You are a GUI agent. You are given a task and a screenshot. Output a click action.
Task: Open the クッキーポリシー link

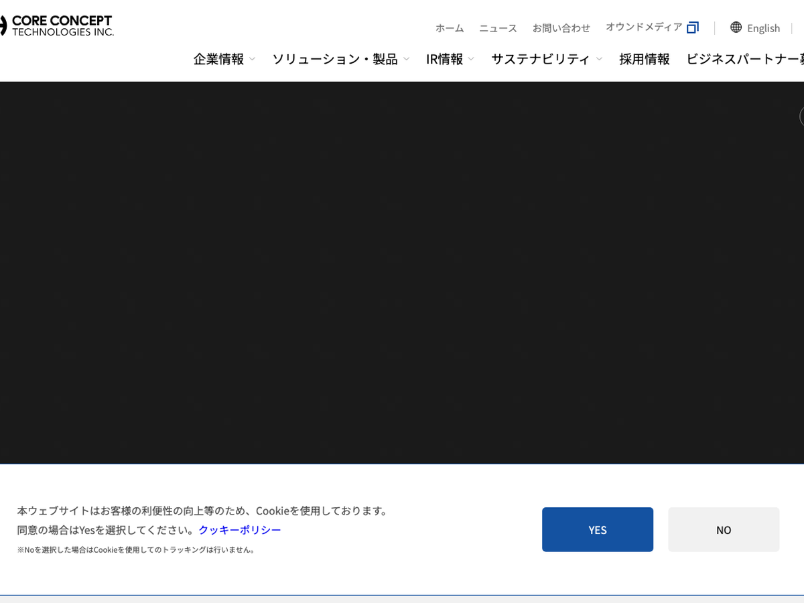click(239, 529)
